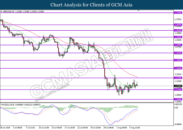Click the Chart Analysis for Clients header
The image size is (183, 130).
pos(92,5)
